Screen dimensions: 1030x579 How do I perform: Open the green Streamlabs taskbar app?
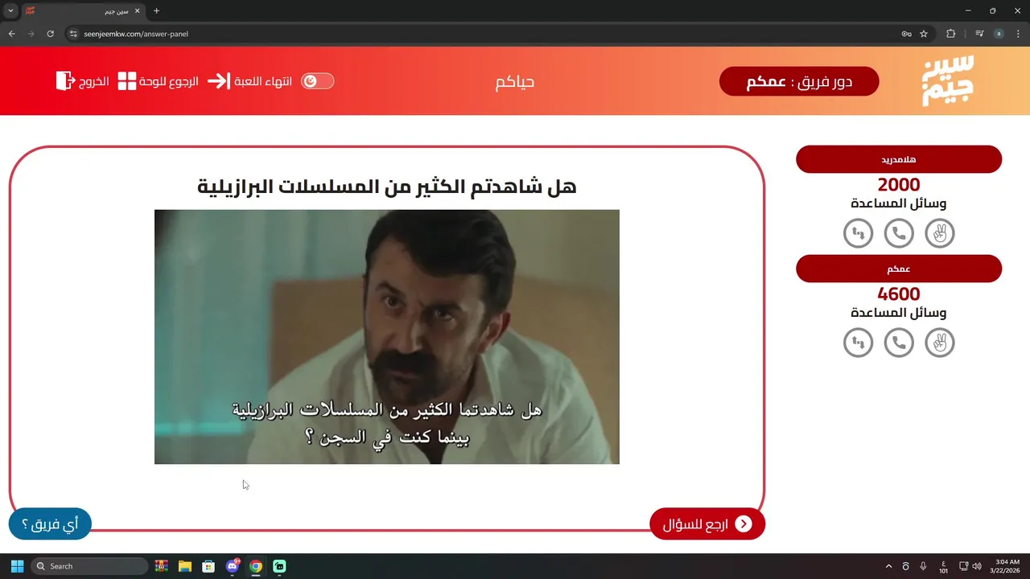tap(279, 566)
